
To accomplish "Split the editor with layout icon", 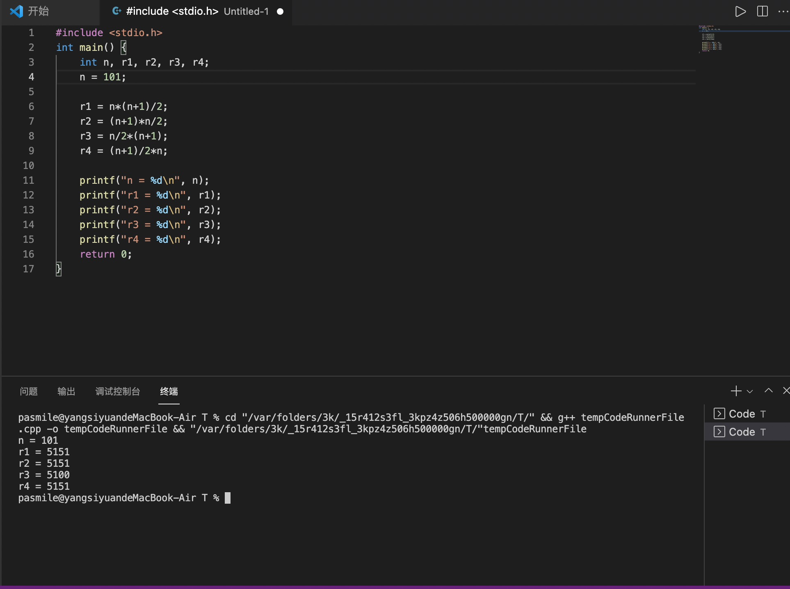I will 762,11.
